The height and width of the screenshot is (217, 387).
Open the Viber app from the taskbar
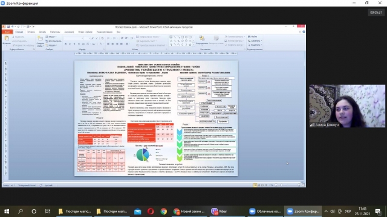coord(219,211)
